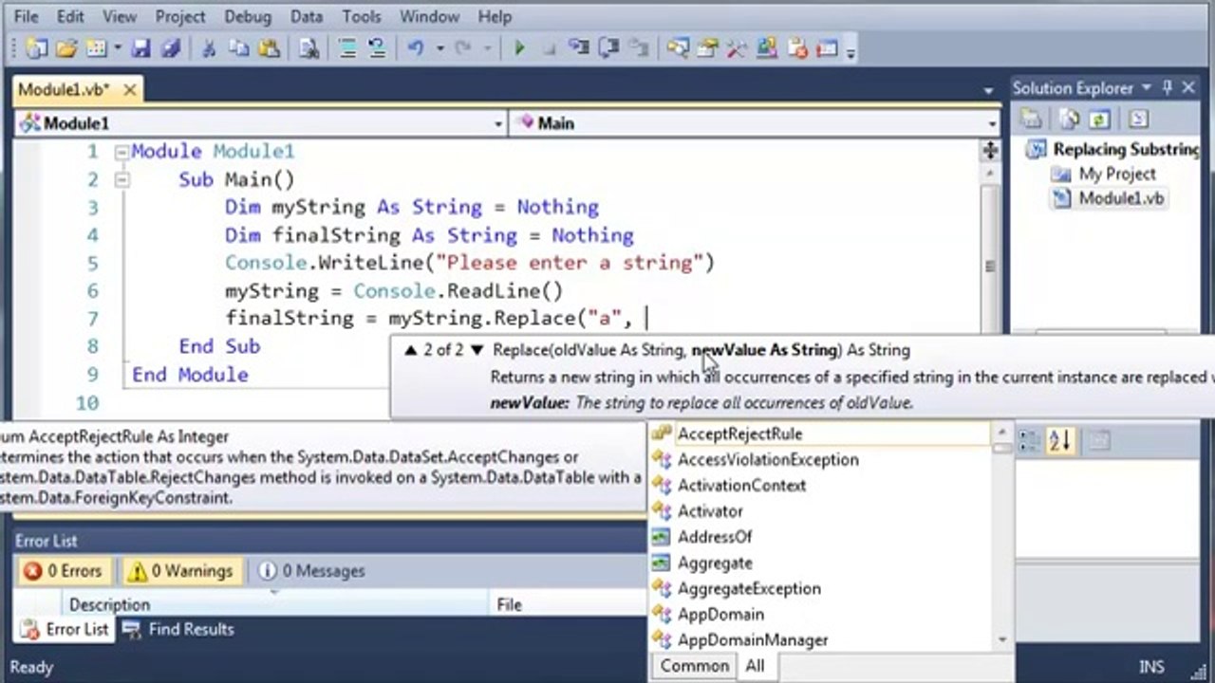Open the Solution Explorer window options dropdown

click(1148, 87)
